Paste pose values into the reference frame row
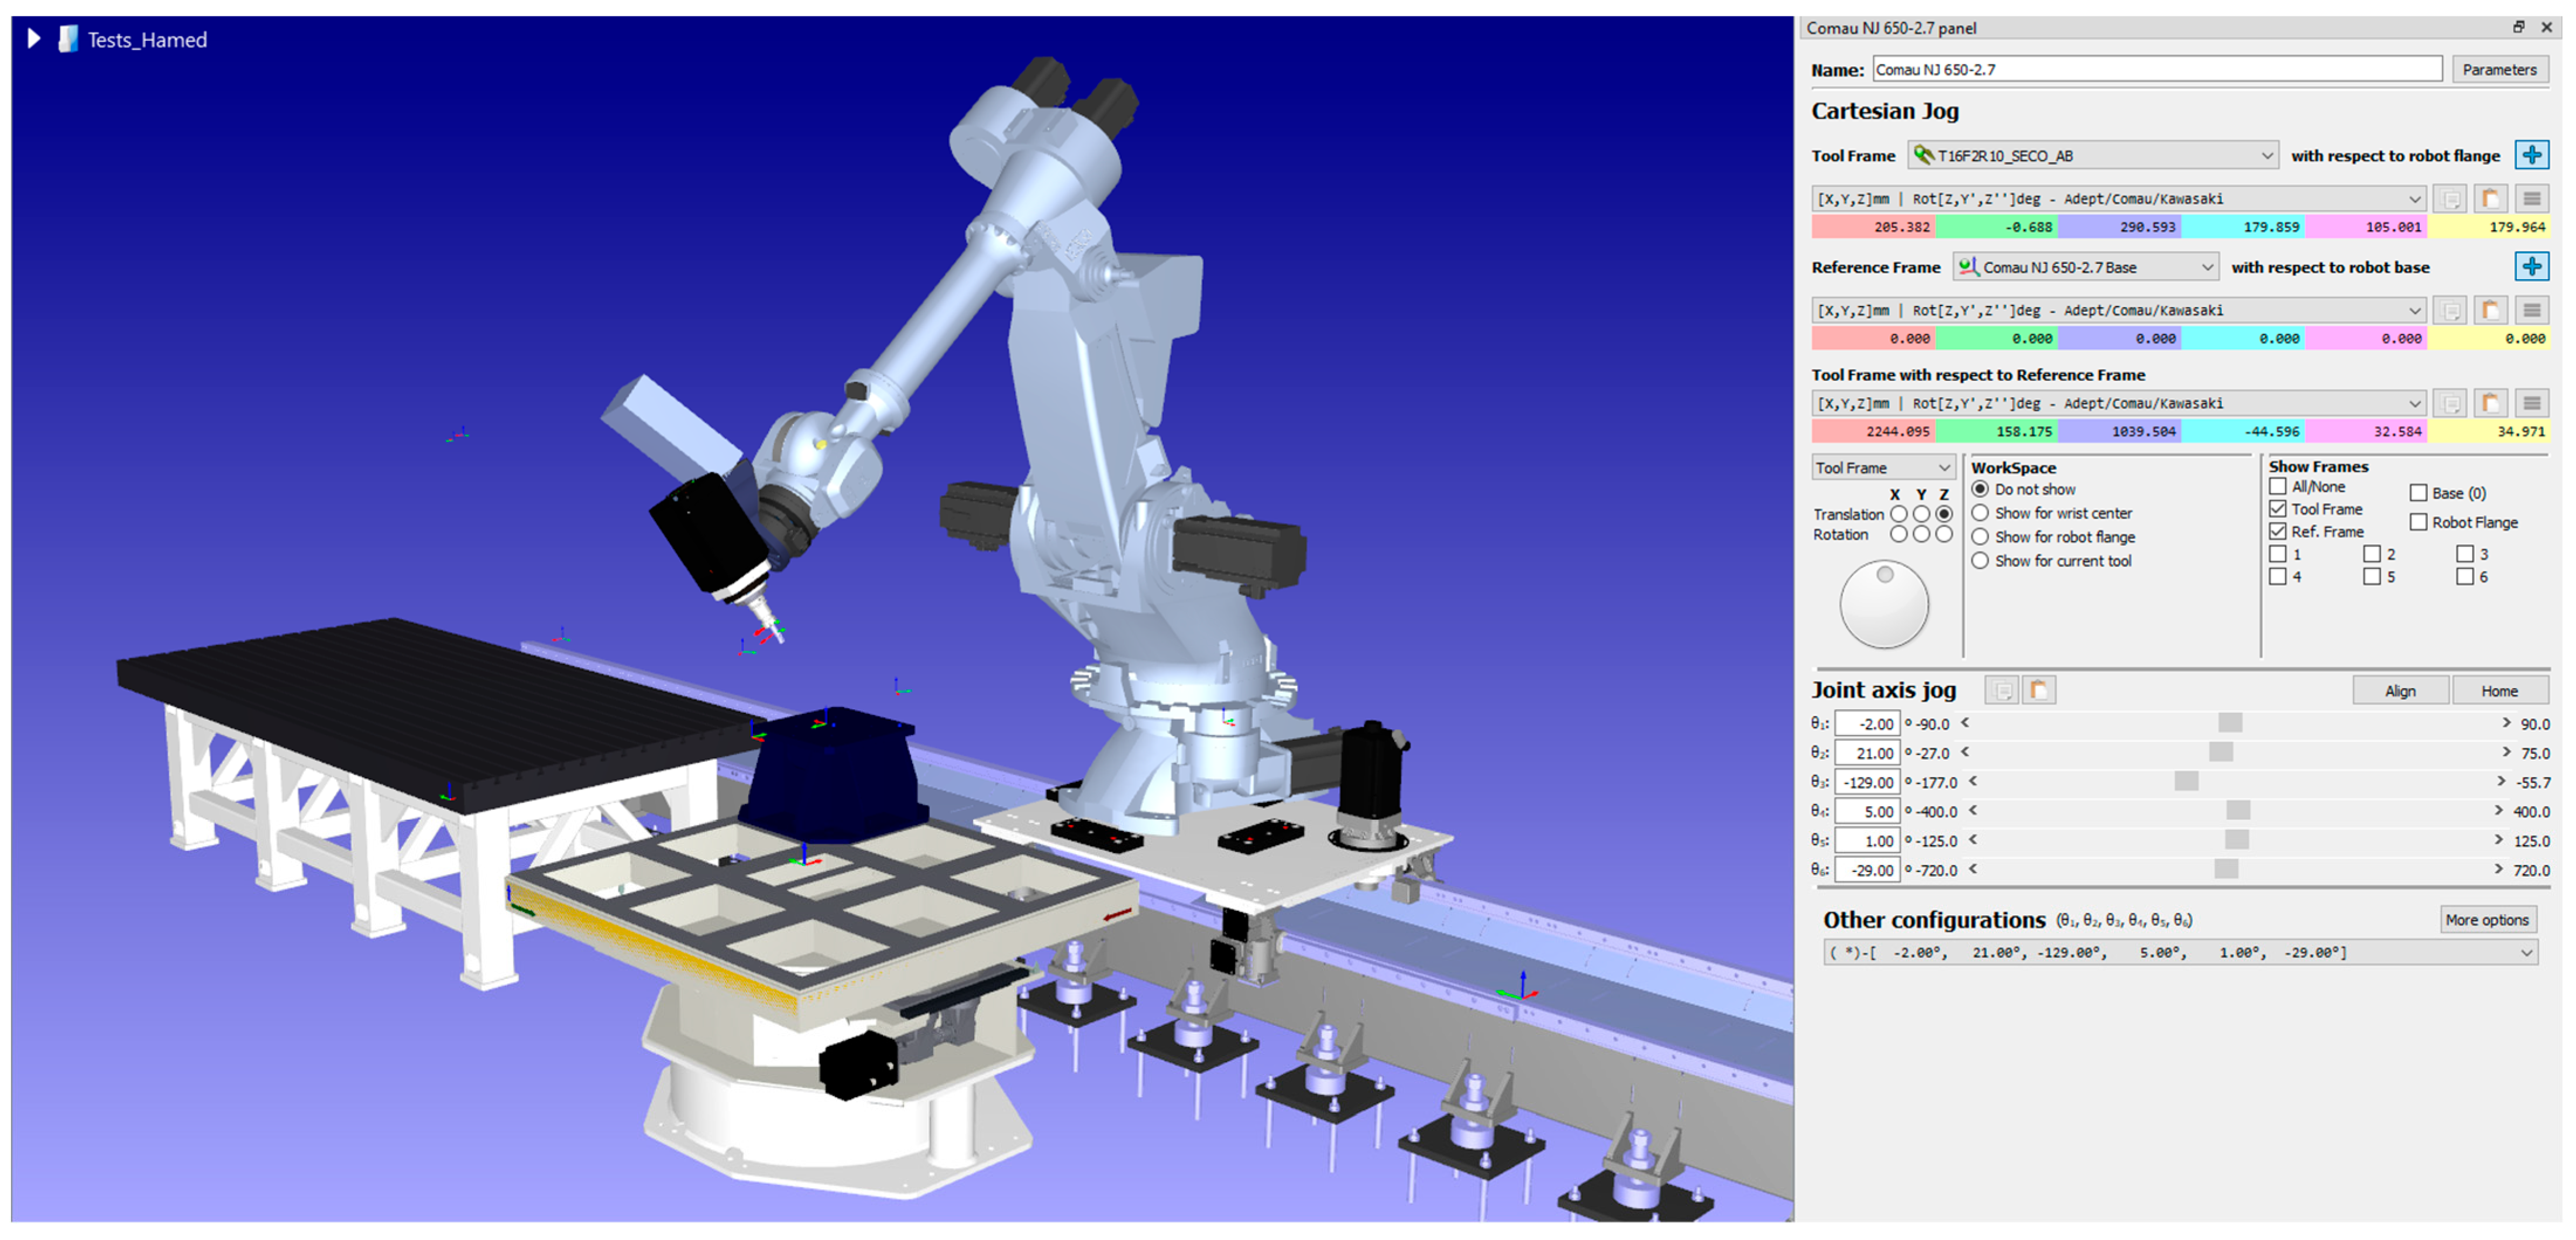This screenshot has width=2576, height=1240. (2490, 311)
